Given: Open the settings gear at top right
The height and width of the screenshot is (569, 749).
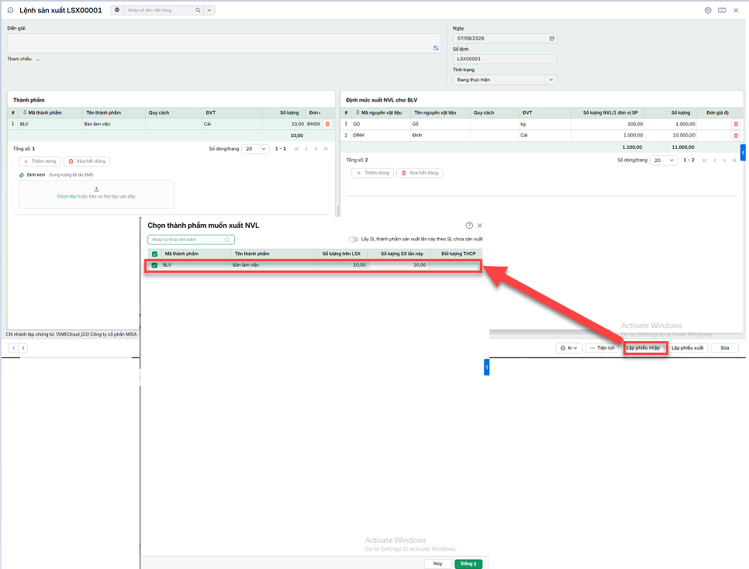Looking at the screenshot, I should click(x=708, y=10).
